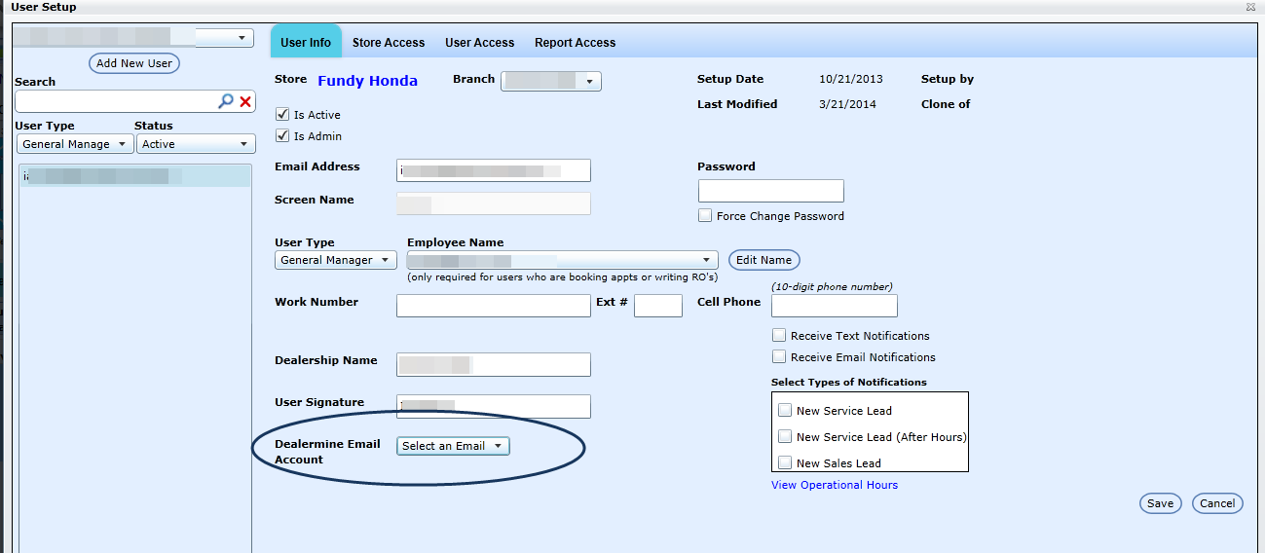Screen dimensions: 1266x553
Task: Enable Force Change Password
Action: (x=705, y=216)
